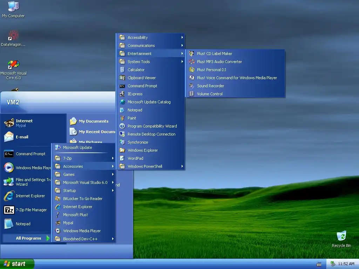Open Internet Explorer in All Programs list
Viewport: 359px width, 269px height.
tap(84, 207)
